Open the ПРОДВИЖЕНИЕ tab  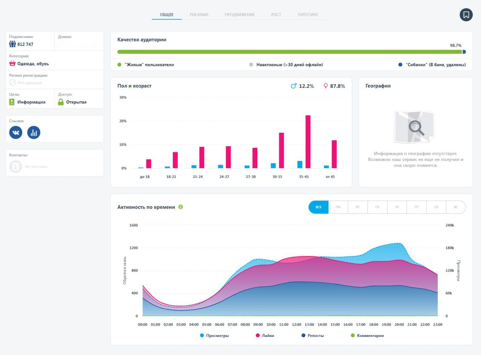pos(240,15)
